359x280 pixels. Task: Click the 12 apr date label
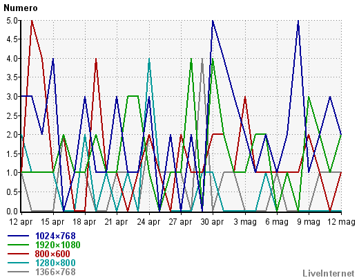click(x=21, y=222)
